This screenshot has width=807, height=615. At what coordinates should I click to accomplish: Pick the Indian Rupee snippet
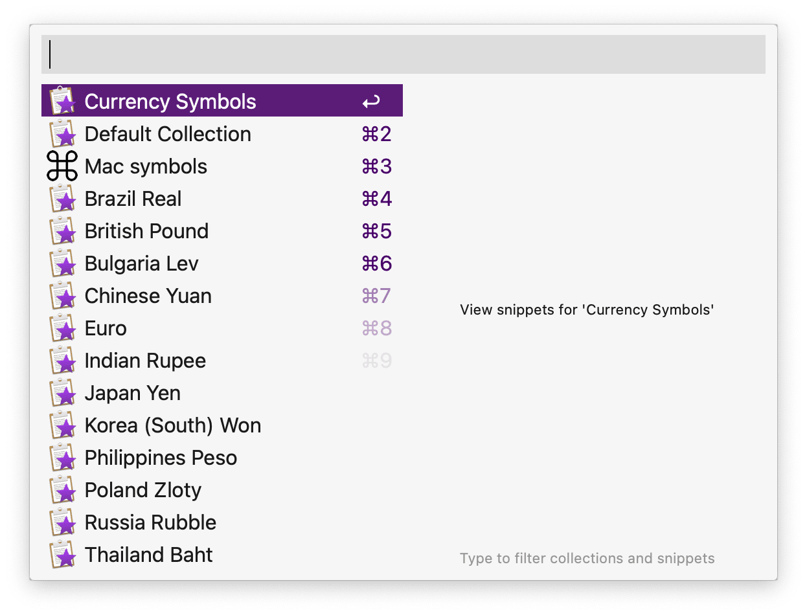tap(222, 361)
